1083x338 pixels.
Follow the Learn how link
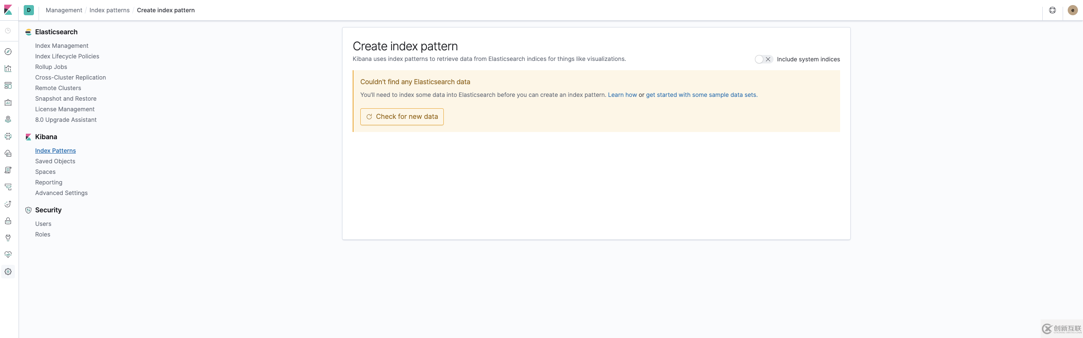tap(622, 95)
